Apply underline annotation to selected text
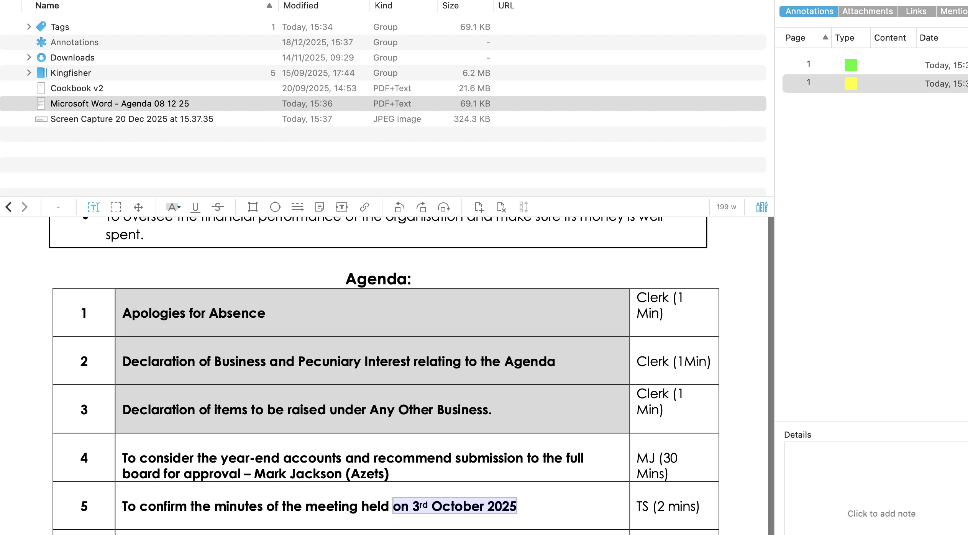This screenshot has width=968, height=535. [195, 207]
